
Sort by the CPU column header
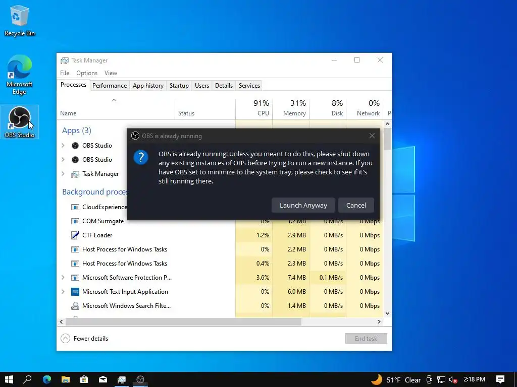click(254, 108)
